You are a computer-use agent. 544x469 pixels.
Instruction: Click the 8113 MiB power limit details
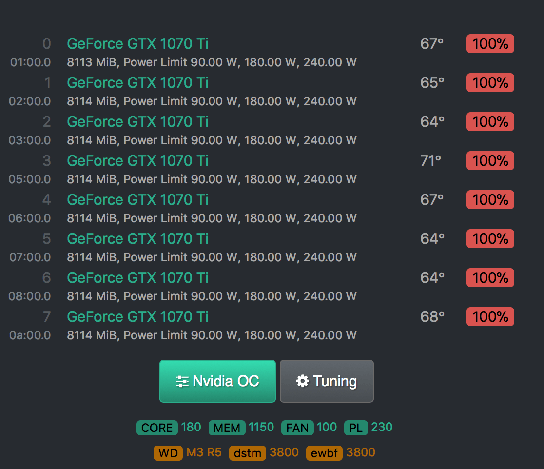click(x=212, y=62)
